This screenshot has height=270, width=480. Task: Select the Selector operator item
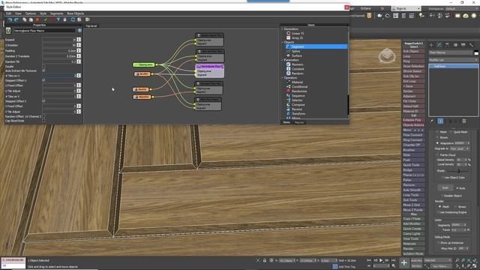coord(297,100)
